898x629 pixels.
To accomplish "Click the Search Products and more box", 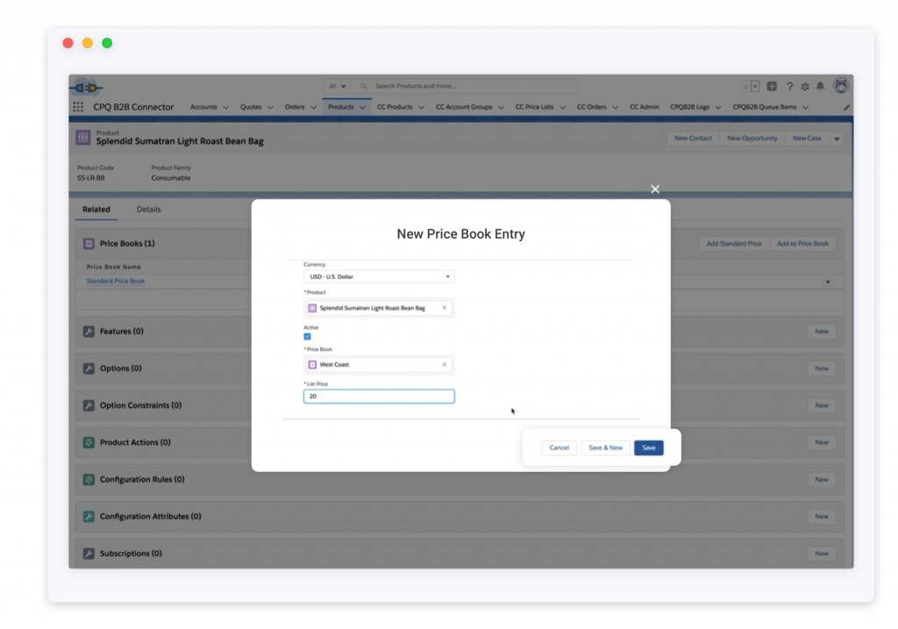I will 464,86.
